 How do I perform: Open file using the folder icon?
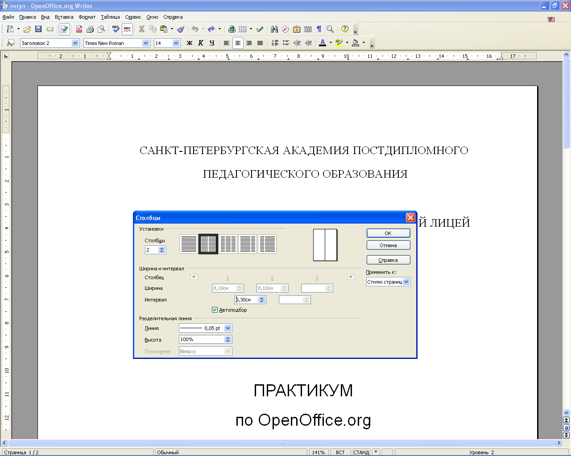pyautogui.click(x=27, y=29)
